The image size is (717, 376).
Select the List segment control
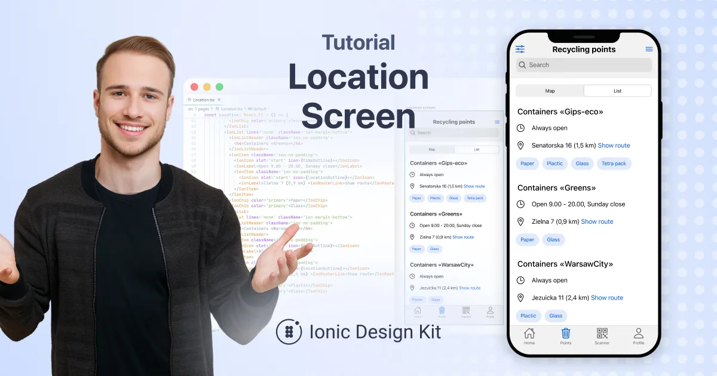tap(617, 90)
